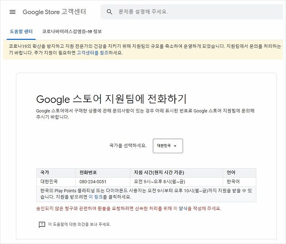Open the hamburger main menu

pyautogui.click(x=12, y=12)
